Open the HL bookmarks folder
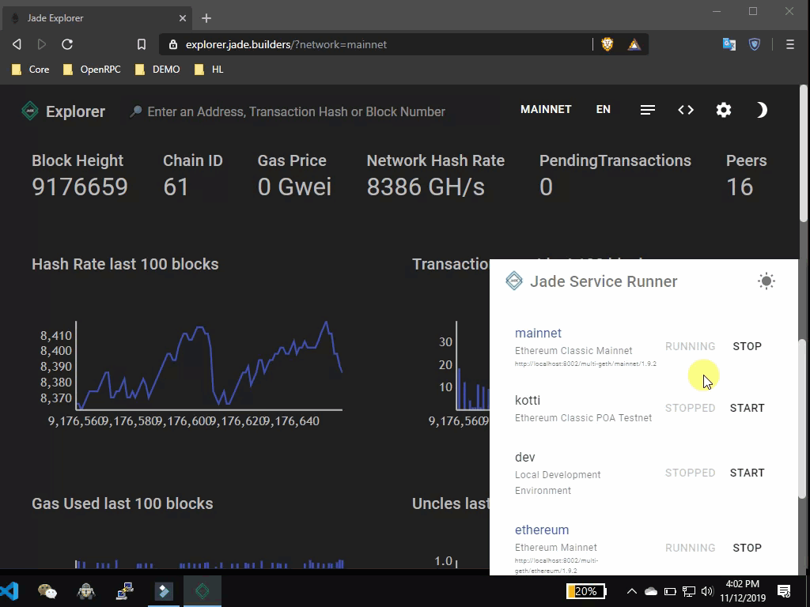This screenshot has width=810, height=607. [209, 70]
